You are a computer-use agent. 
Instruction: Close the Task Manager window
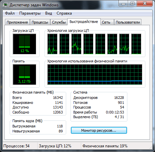click(145, 4)
